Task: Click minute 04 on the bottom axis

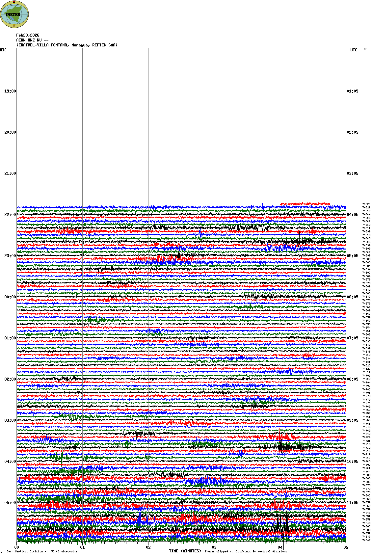Action: (280, 547)
